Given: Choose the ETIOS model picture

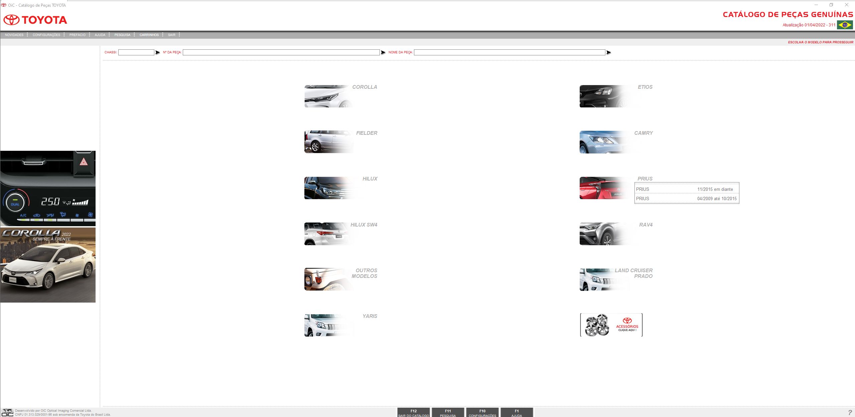Looking at the screenshot, I should coord(604,96).
